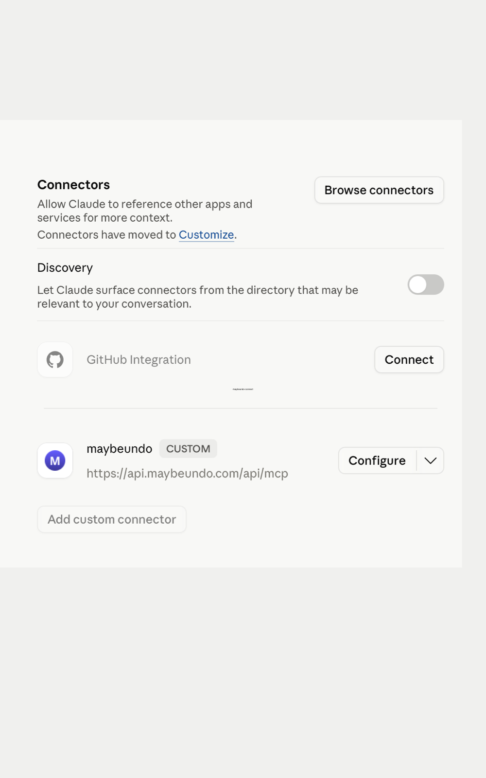Toggle the Discovery switch on

[x=426, y=284]
